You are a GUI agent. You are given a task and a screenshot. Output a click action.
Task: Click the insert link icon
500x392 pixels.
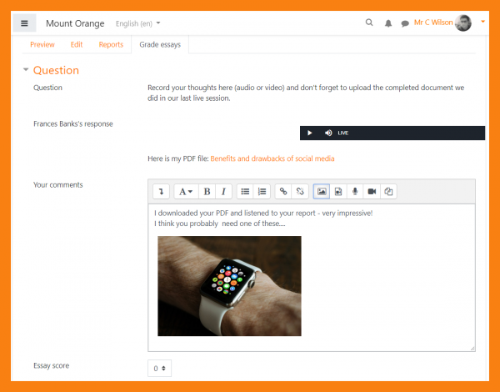pyautogui.click(x=283, y=191)
